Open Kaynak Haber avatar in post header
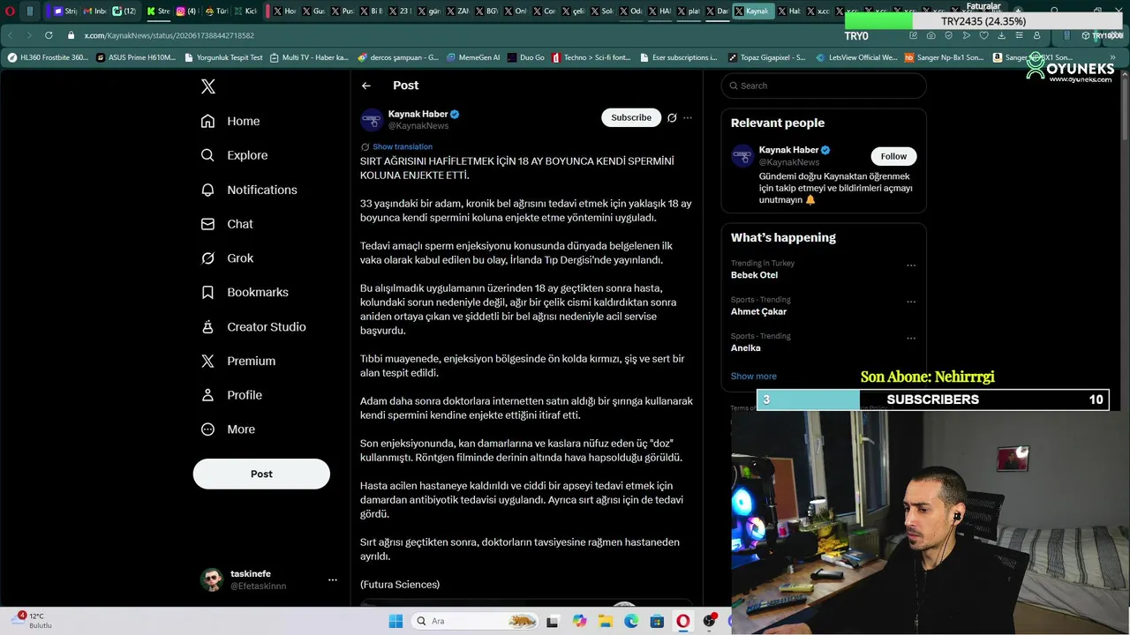The width and height of the screenshot is (1130, 635). (x=372, y=120)
